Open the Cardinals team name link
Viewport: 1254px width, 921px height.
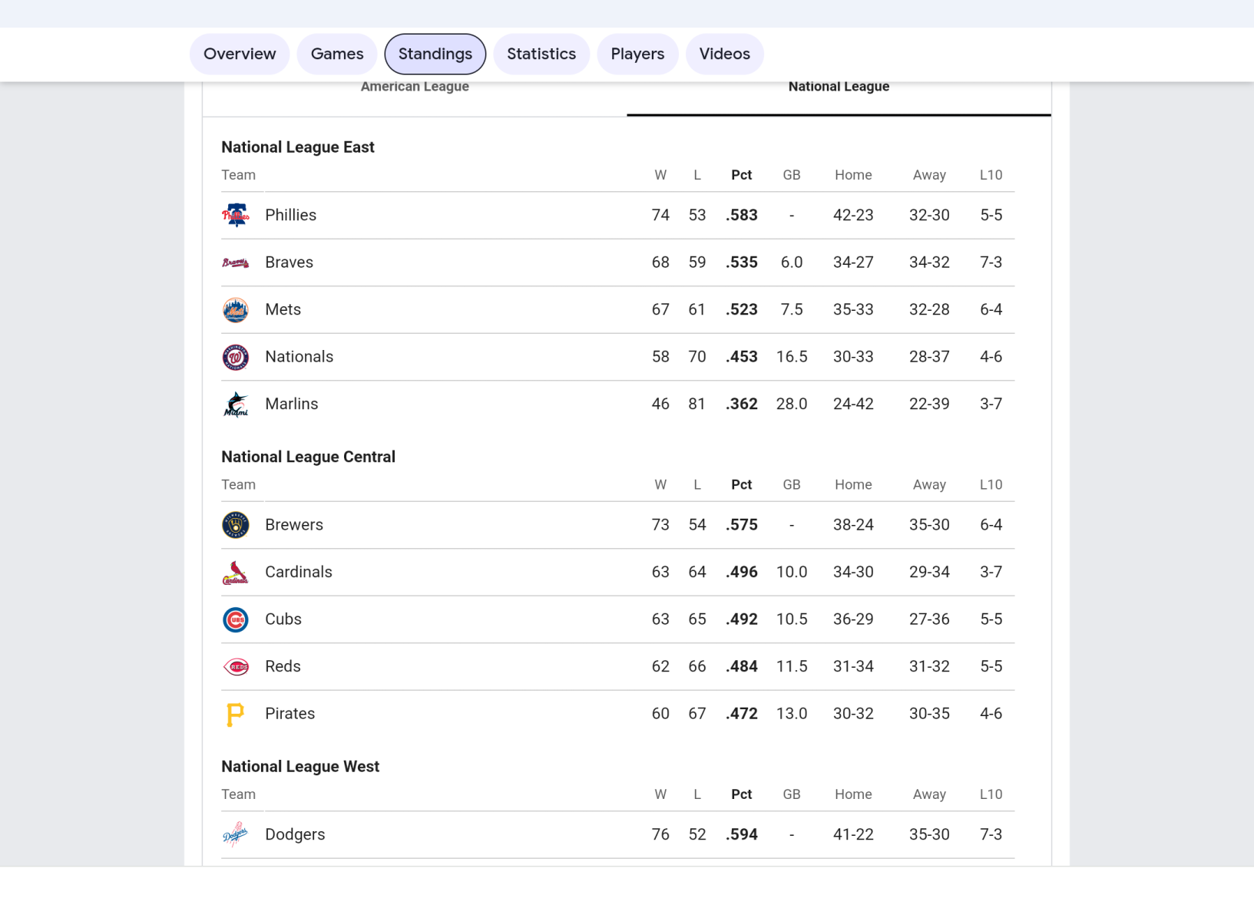(299, 572)
